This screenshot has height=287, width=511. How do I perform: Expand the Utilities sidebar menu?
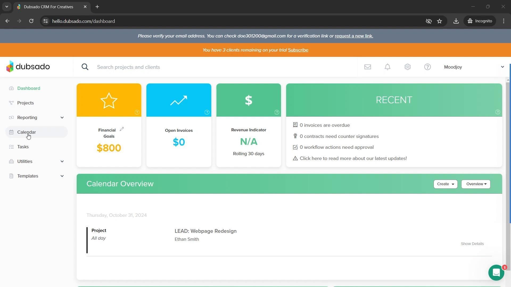pos(62,161)
